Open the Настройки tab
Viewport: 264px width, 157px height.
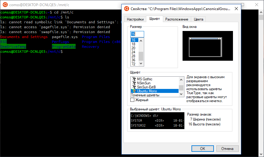click(135, 19)
